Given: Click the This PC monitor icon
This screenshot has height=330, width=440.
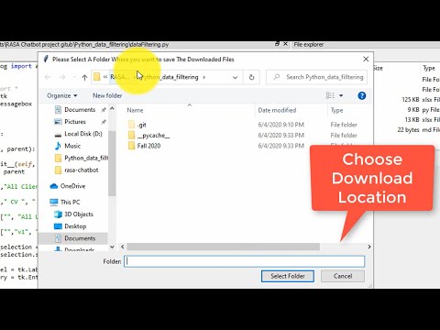Looking at the screenshot, I should click(54, 202).
